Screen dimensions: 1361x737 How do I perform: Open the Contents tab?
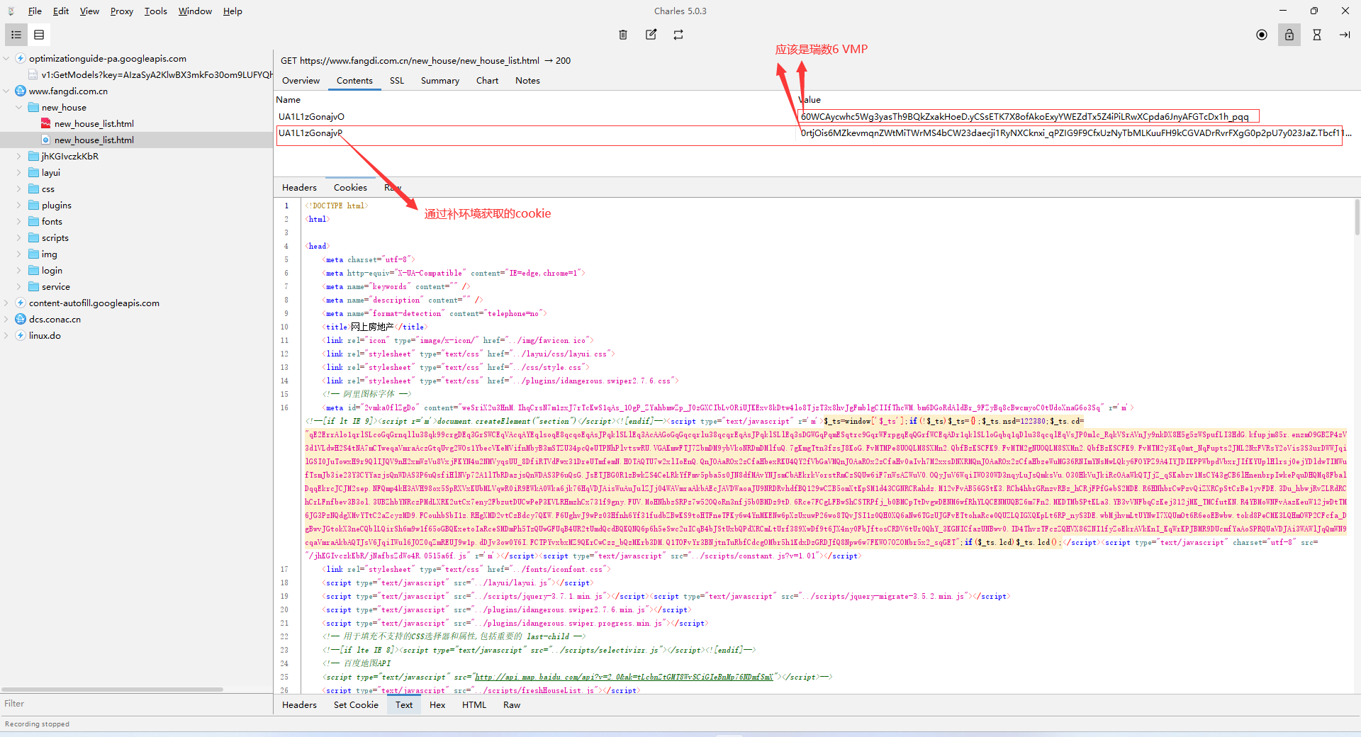pyautogui.click(x=354, y=81)
